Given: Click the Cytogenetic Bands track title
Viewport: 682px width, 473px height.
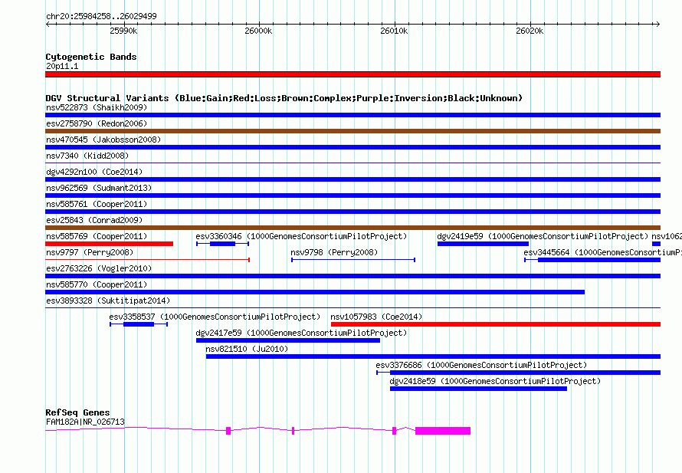Looking at the screenshot, I should (91, 57).
